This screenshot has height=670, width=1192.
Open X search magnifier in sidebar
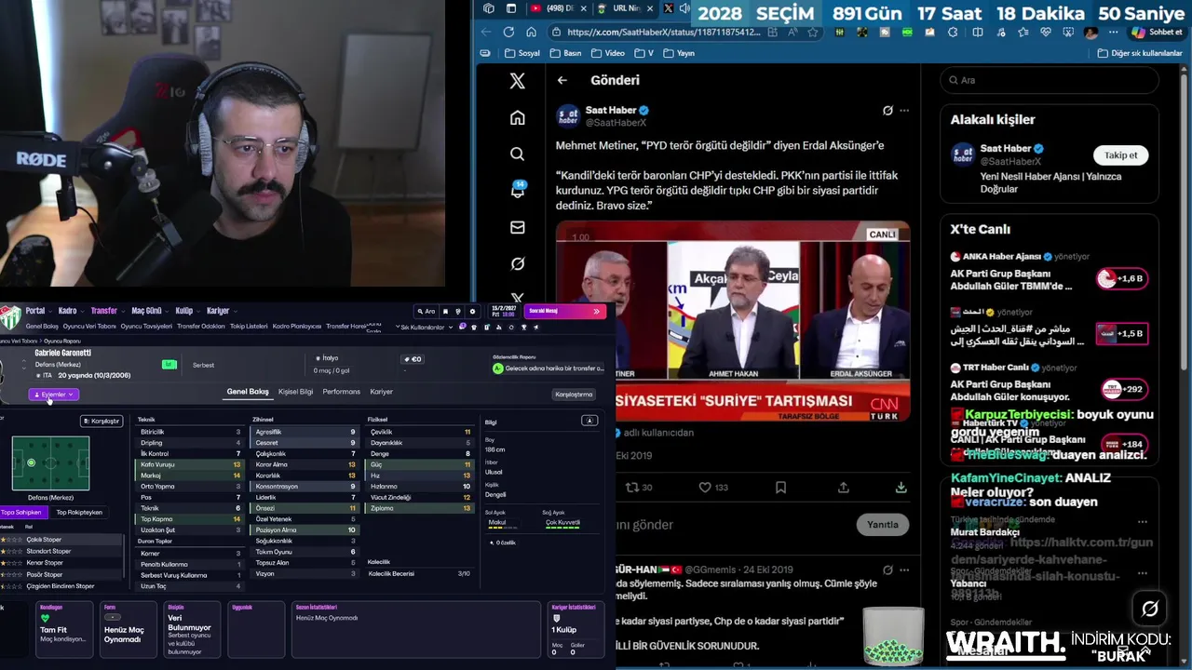pos(518,154)
